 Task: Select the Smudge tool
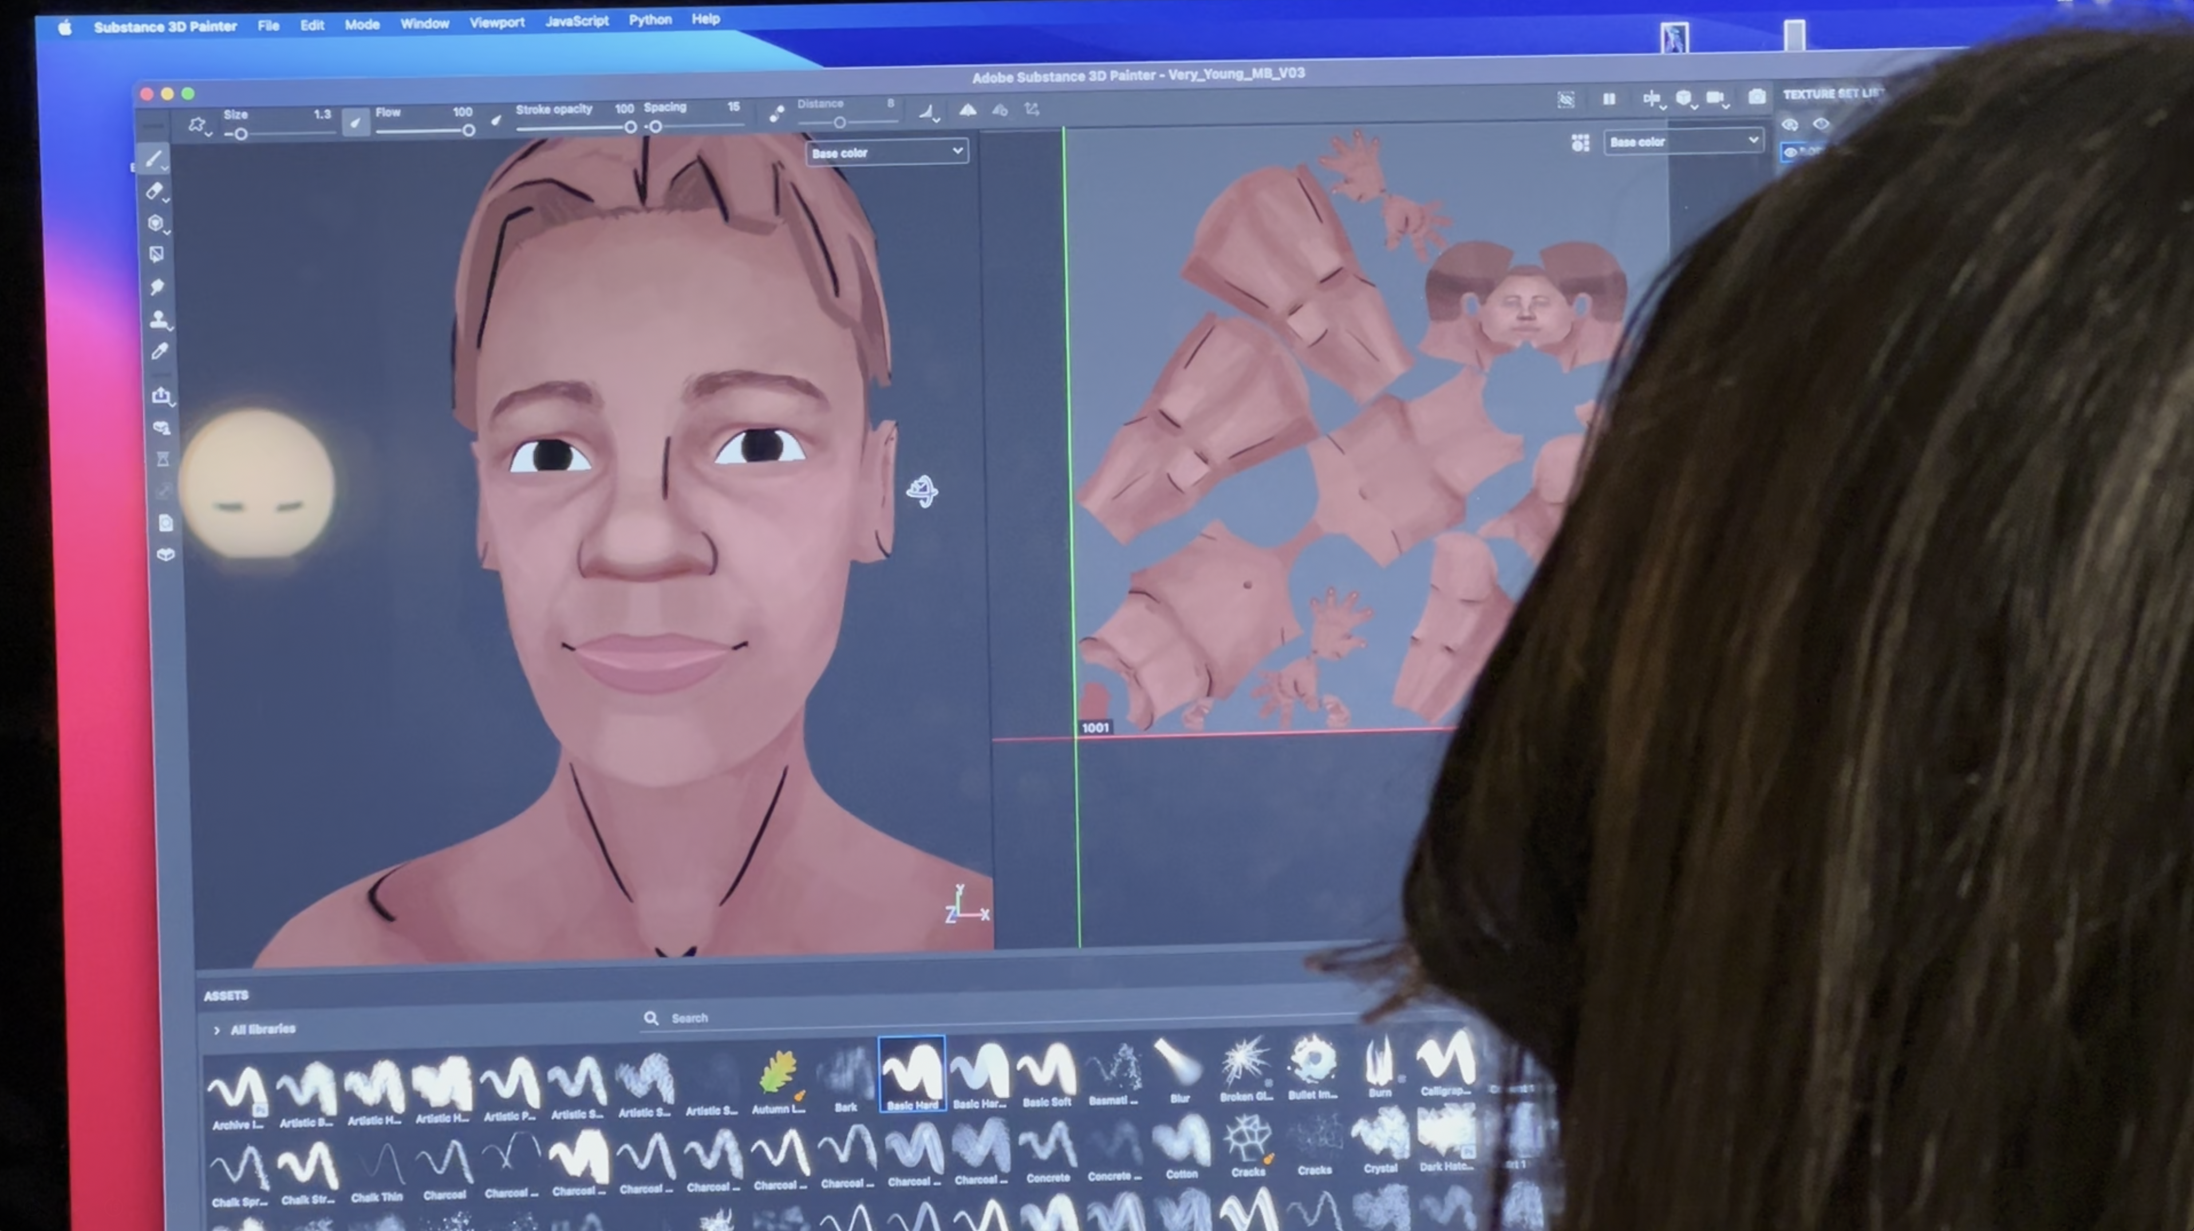[x=157, y=287]
